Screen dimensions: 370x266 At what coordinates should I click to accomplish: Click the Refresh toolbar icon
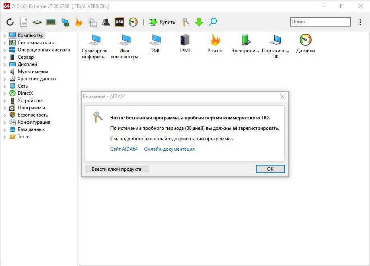(10, 22)
